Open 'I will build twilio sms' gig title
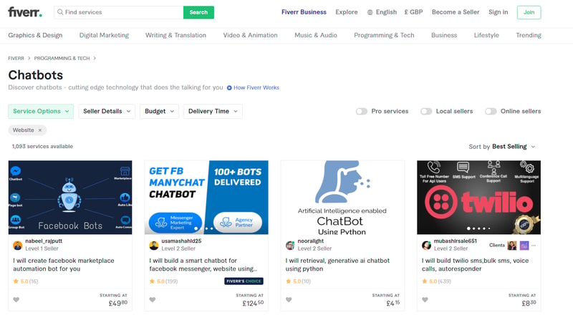Image resolution: width=573 pixels, height=320 pixels. 475,264
